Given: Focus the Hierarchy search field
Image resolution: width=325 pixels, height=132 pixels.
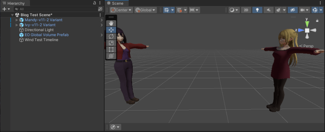Looking at the screenshot, I should pyautogui.click(x=56, y=9).
